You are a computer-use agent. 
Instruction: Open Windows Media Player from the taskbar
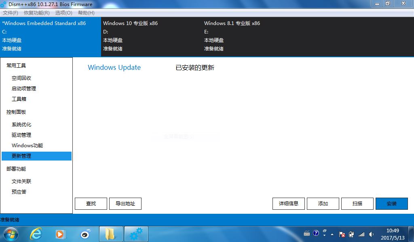point(60,234)
